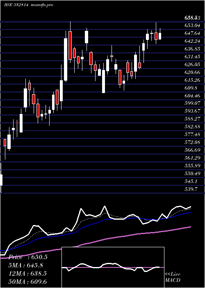Click the 545.1 price axis label
Screen dimensions: 205x288
tap(191, 181)
